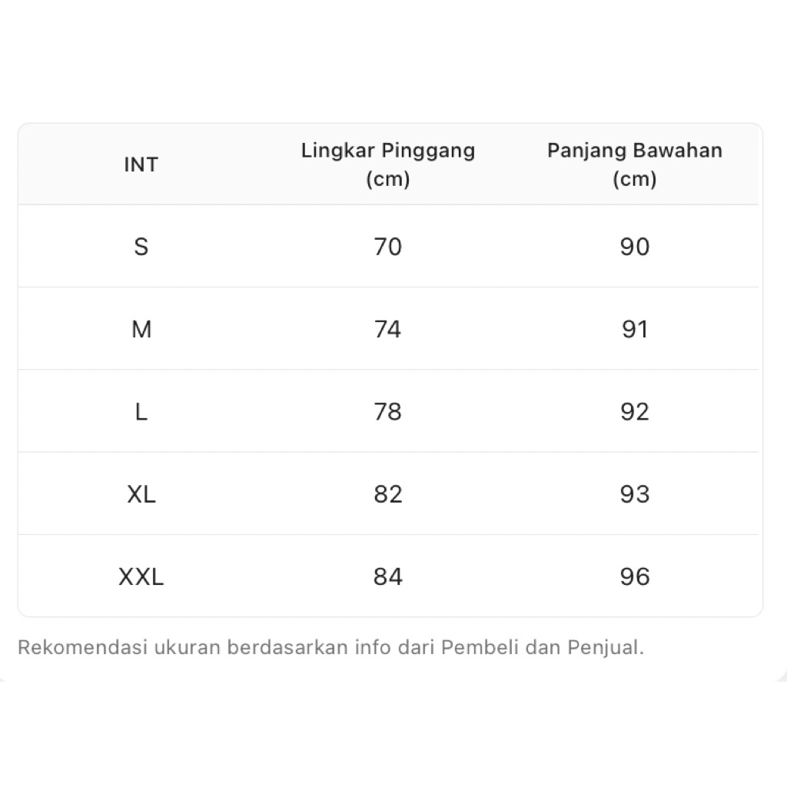
Task: Select waist value 74 in M row
Action: pyautogui.click(x=388, y=330)
